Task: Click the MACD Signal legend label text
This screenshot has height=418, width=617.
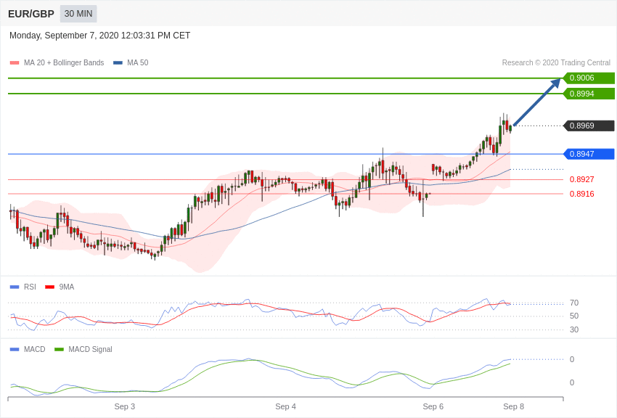Action: [90, 349]
